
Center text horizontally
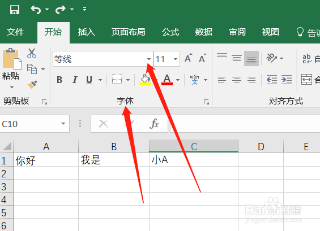[237, 80]
